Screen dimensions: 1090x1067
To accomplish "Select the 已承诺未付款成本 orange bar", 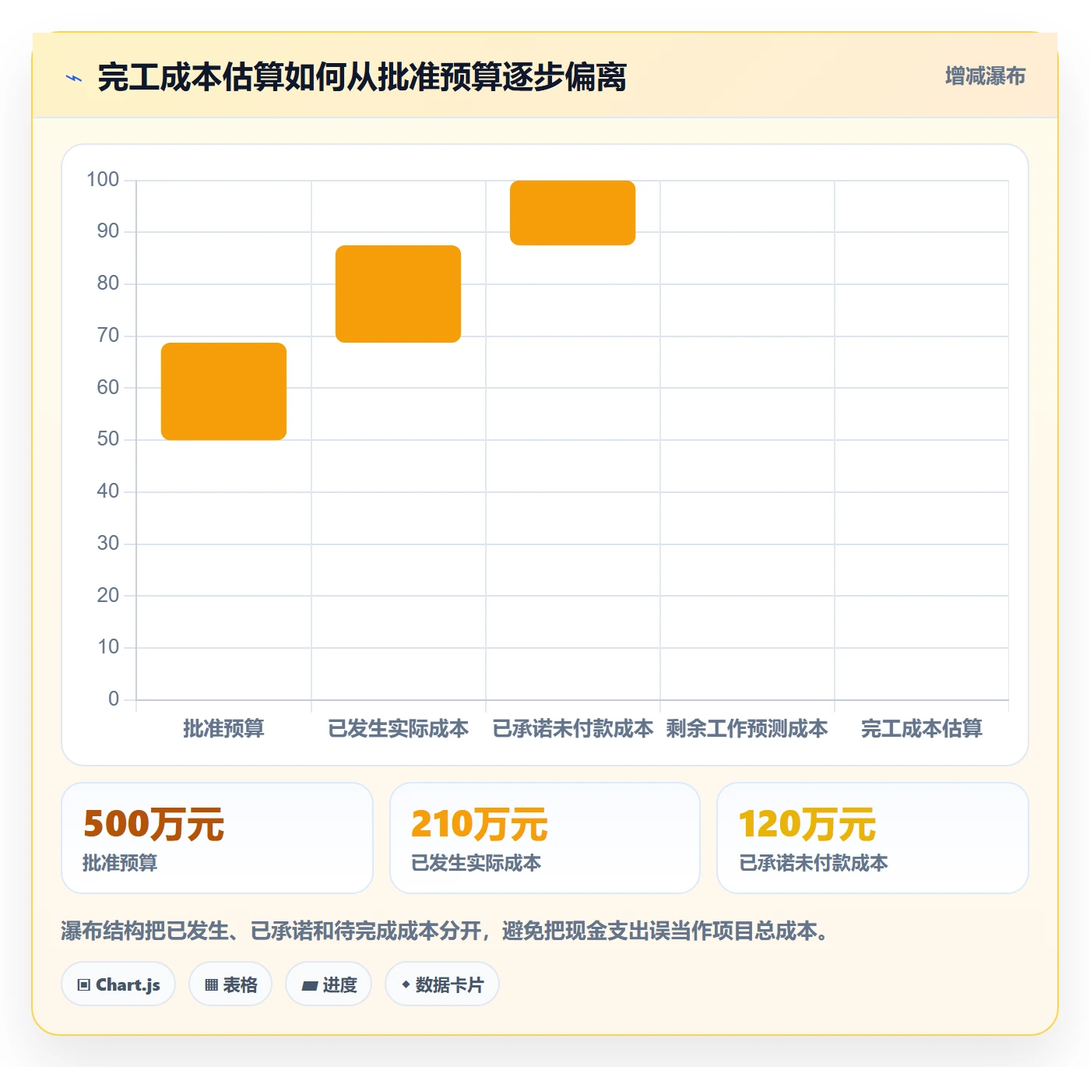I will [572, 213].
